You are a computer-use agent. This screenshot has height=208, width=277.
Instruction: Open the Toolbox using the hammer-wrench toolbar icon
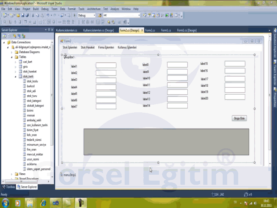[x=162, y=15]
